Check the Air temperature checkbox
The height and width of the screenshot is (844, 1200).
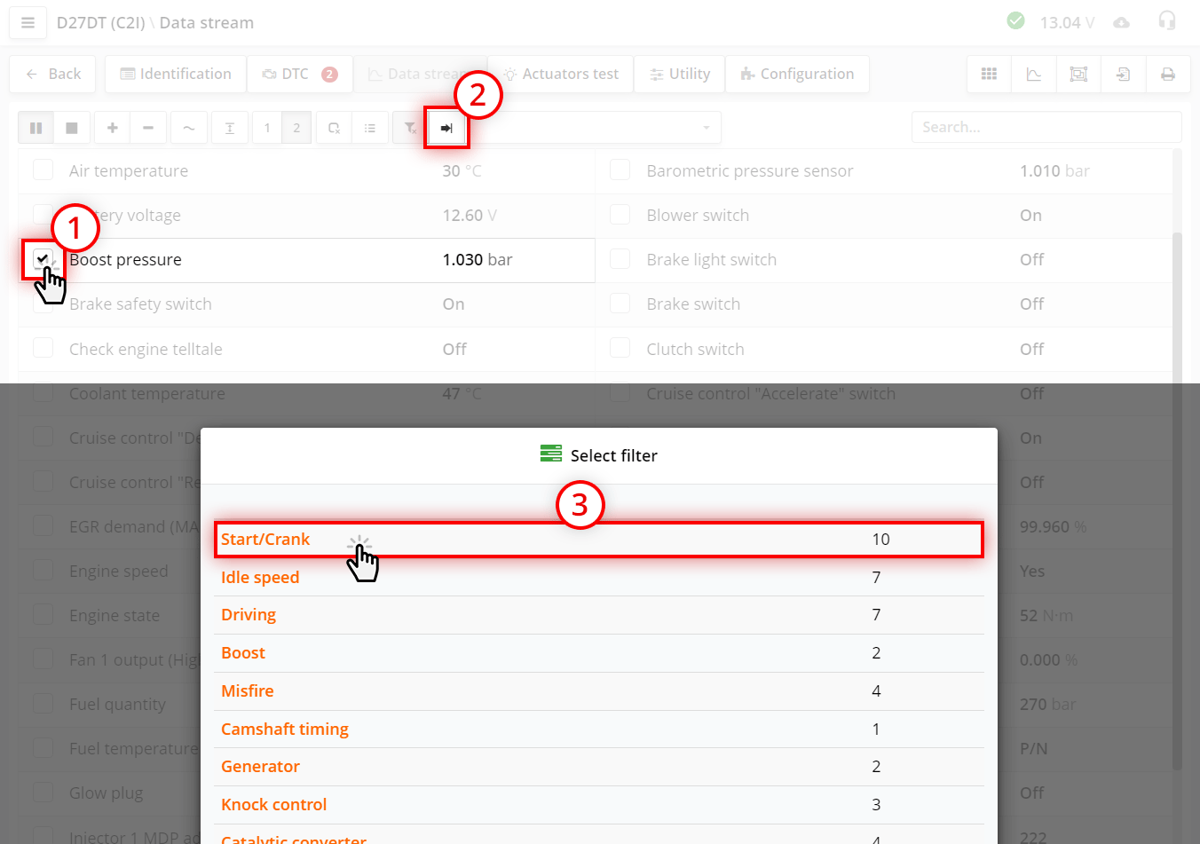coord(43,170)
